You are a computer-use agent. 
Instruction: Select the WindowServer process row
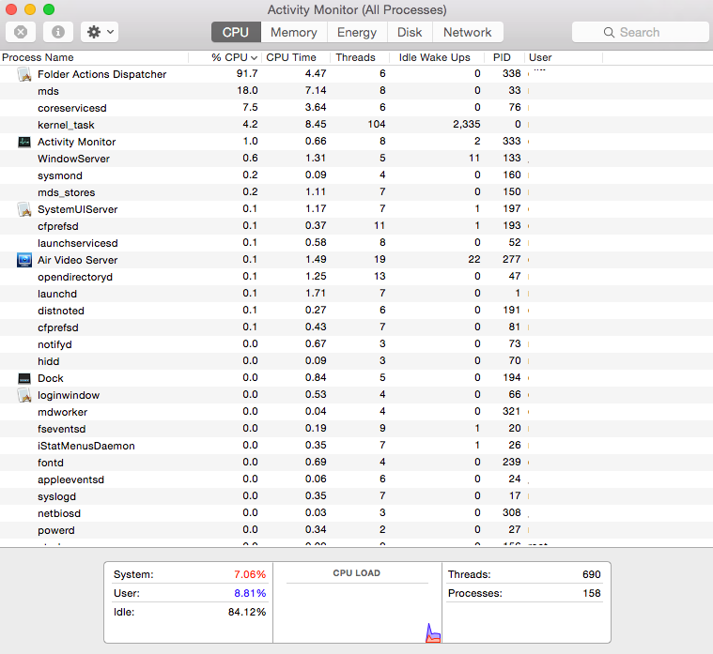click(357, 159)
